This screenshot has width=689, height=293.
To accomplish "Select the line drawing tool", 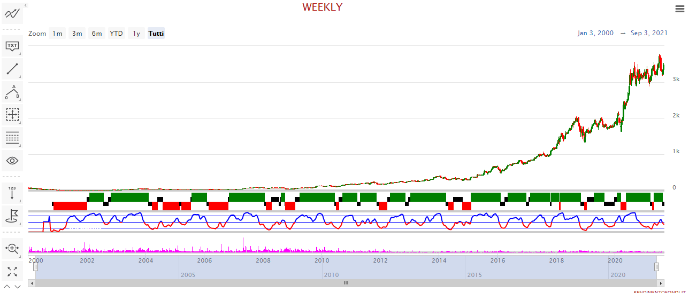I will (12, 69).
